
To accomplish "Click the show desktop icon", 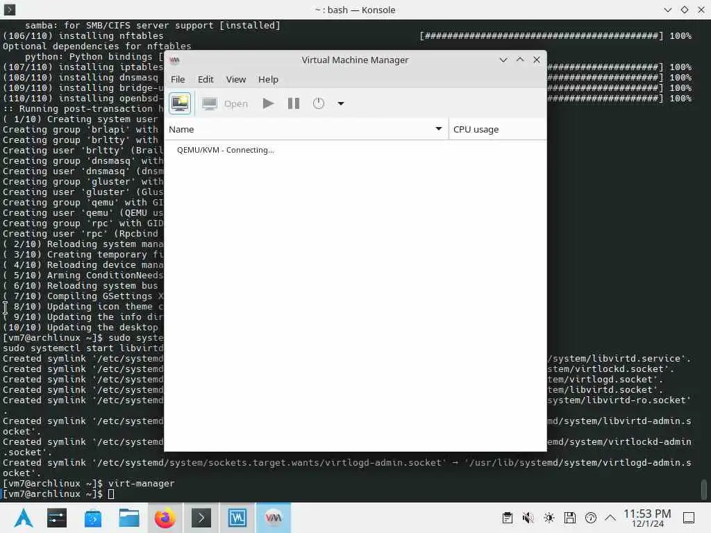I will tap(689, 518).
